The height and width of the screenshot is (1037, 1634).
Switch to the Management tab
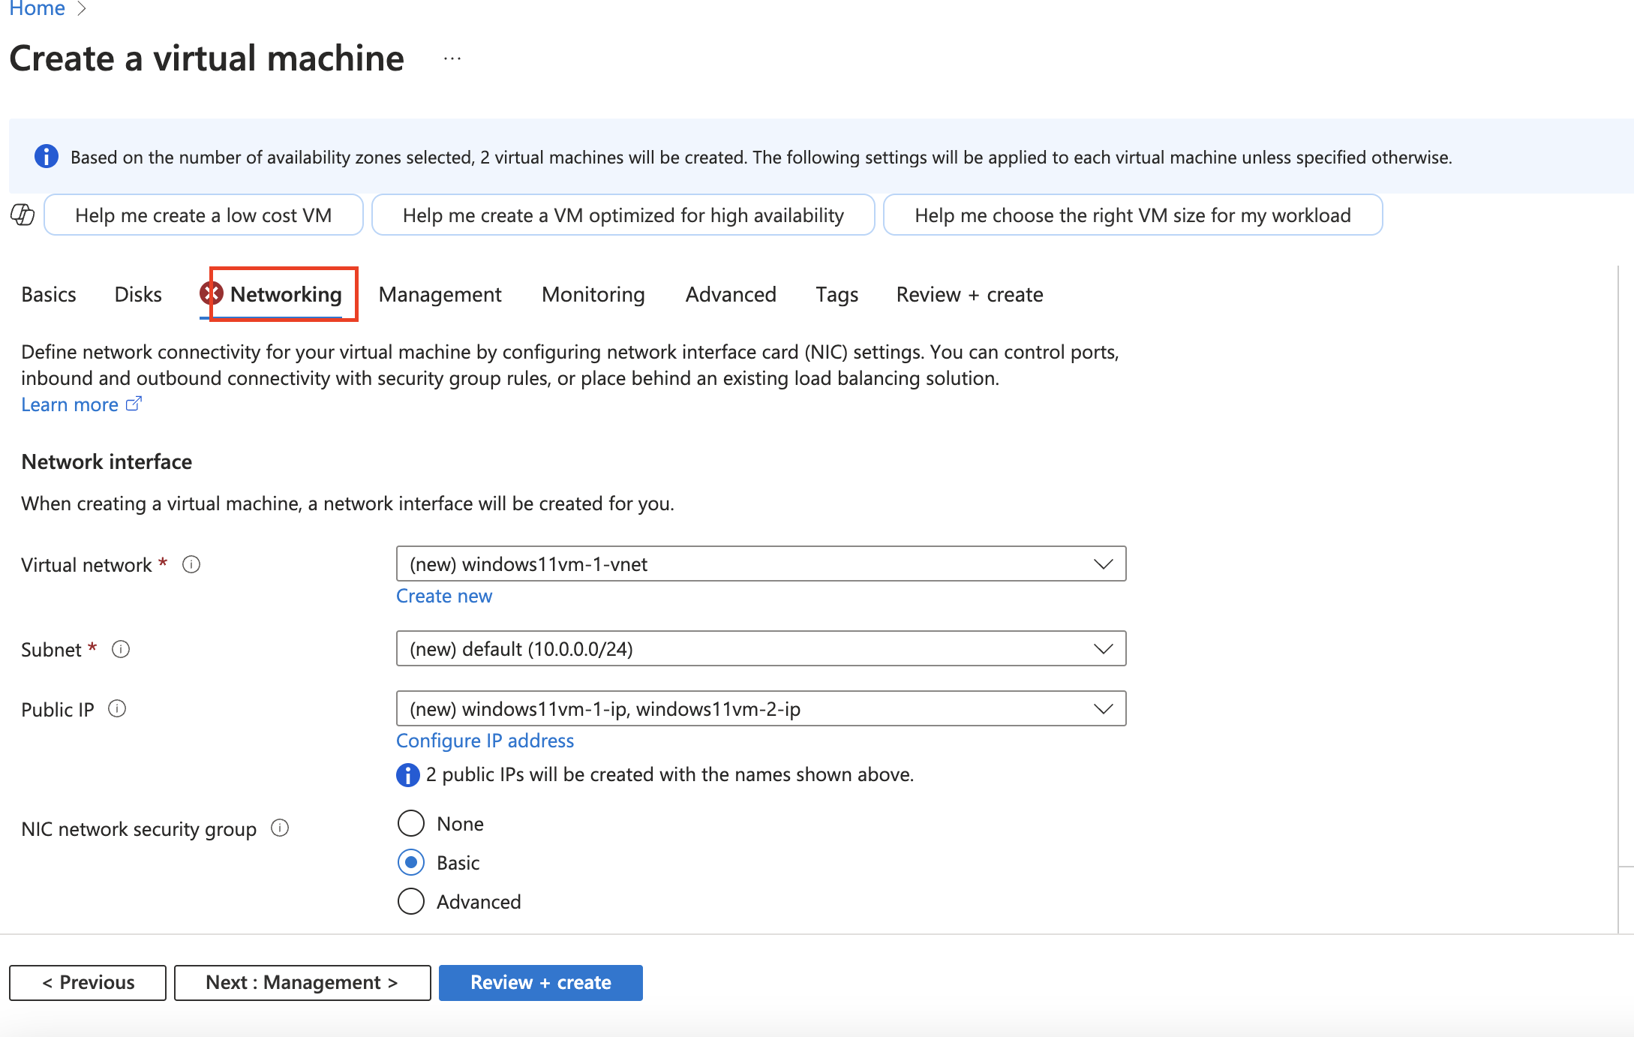point(440,294)
